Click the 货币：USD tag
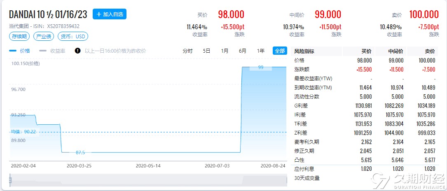 (x=73, y=37)
